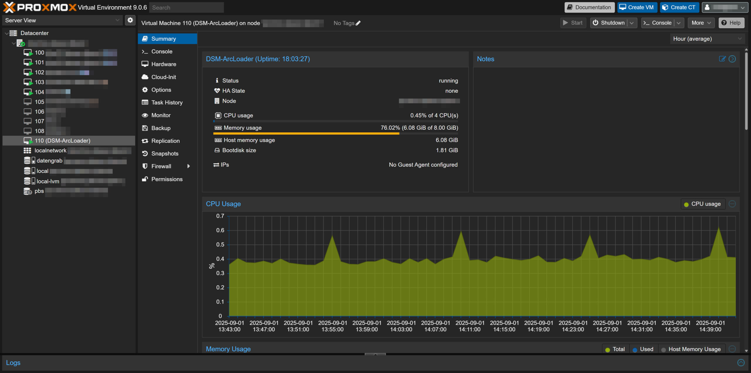Viewport: 751px width, 373px height.
Task: Collapse the CPU Usage chart panel
Action: point(732,204)
